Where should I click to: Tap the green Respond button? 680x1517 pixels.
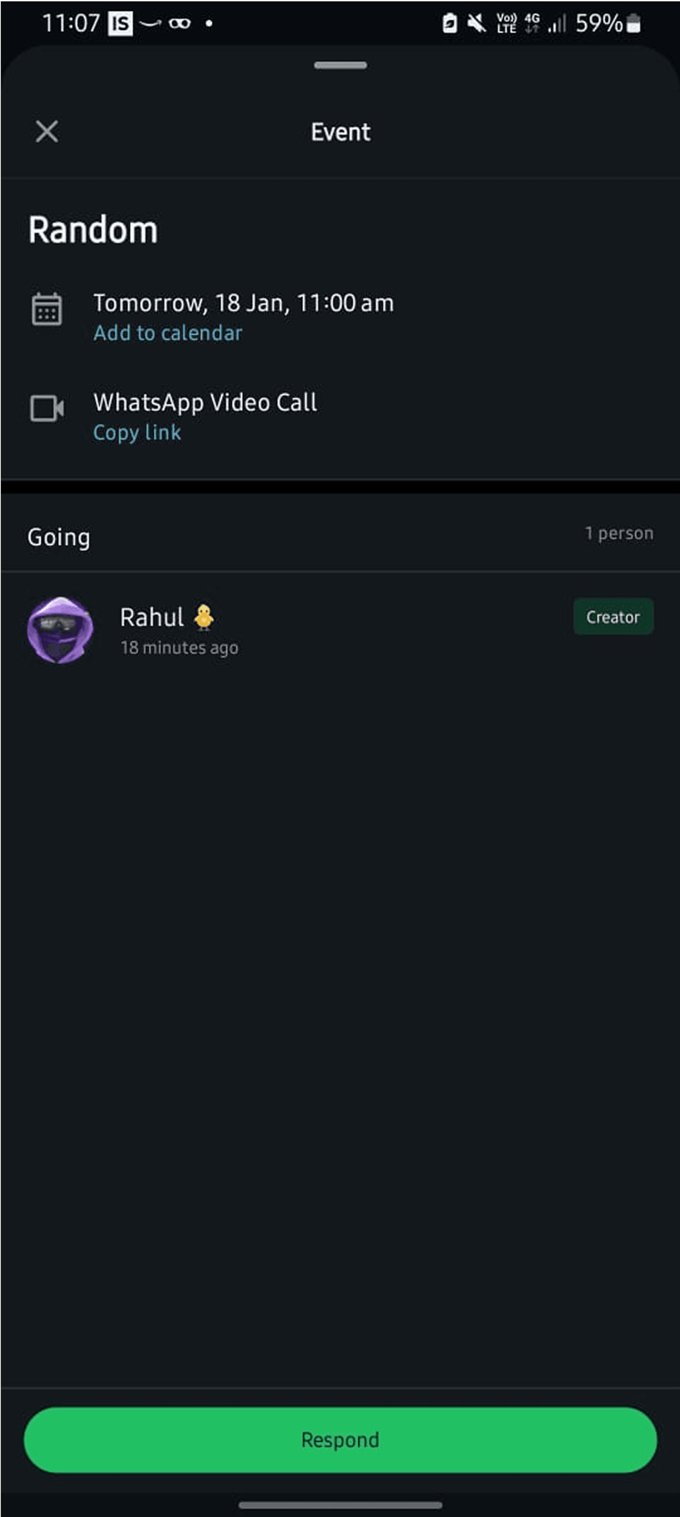click(x=340, y=1440)
